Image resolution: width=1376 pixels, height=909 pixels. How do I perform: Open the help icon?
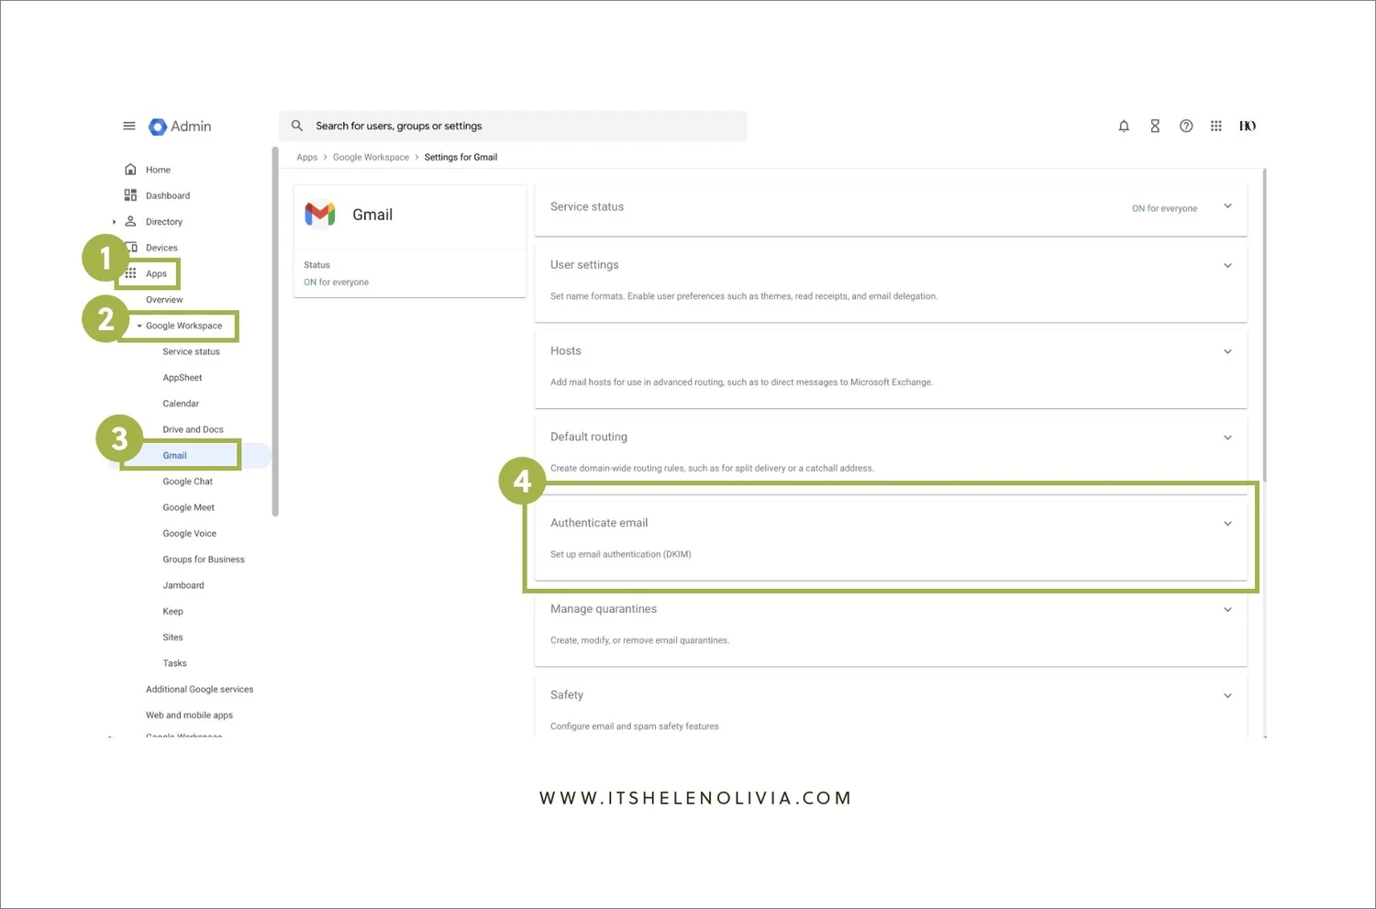[x=1186, y=126]
